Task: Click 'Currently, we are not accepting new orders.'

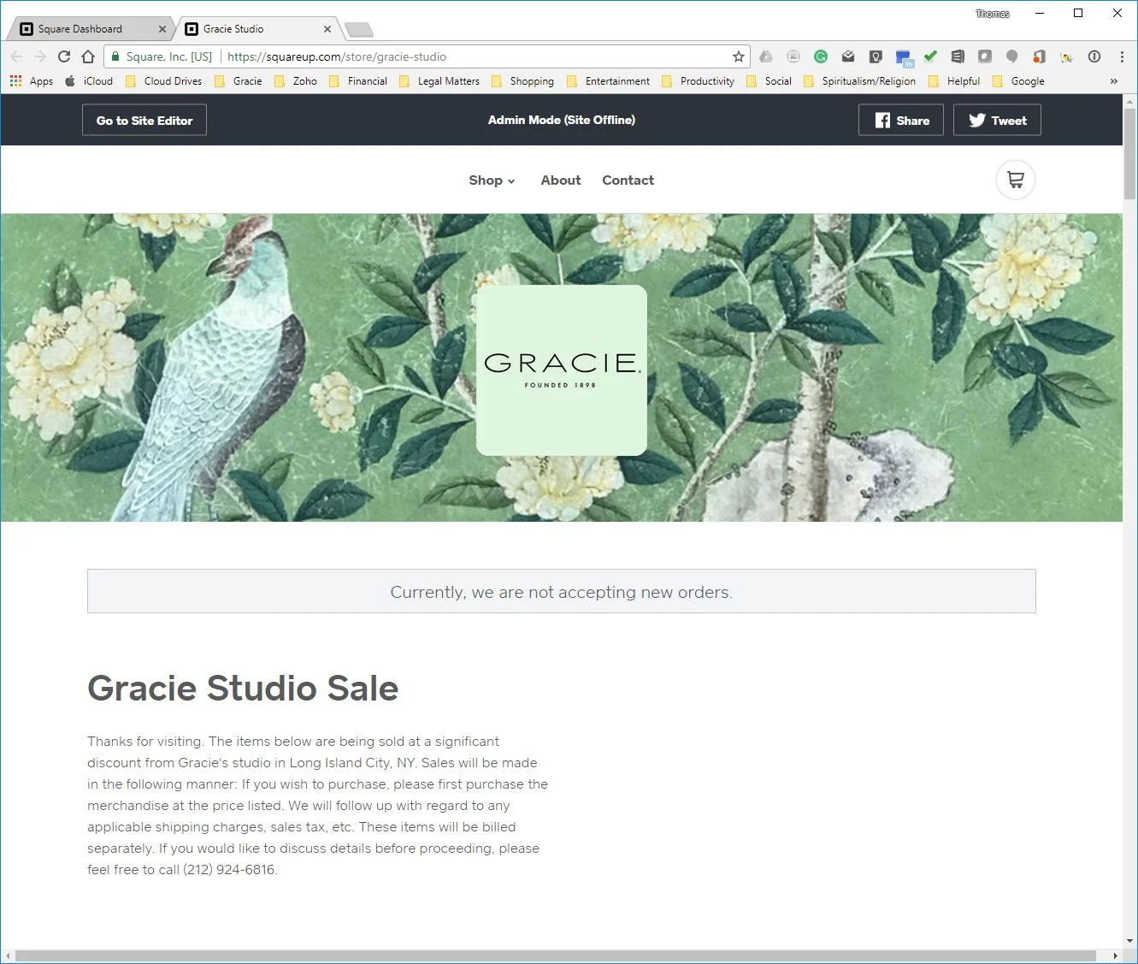Action: (x=562, y=592)
